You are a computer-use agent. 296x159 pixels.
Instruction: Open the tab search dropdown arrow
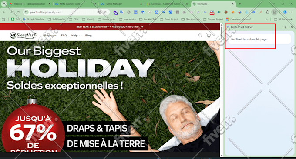click(4, 4)
